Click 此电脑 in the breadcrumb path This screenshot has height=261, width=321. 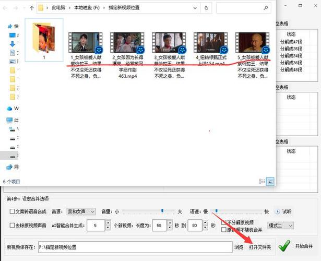point(58,8)
